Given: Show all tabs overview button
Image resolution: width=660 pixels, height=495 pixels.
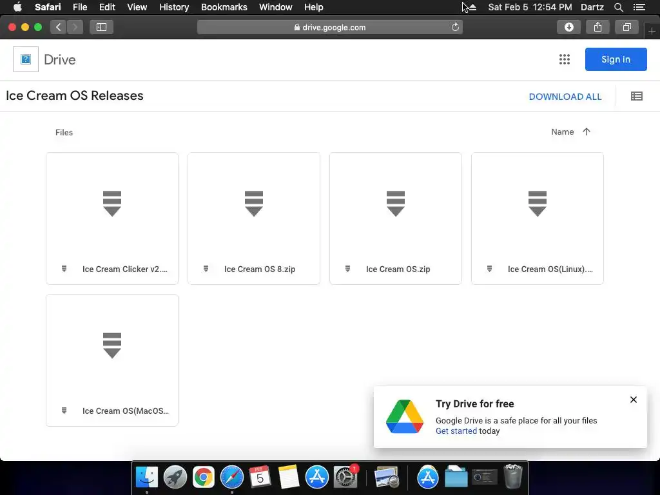Looking at the screenshot, I should pyautogui.click(x=626, y=27).
